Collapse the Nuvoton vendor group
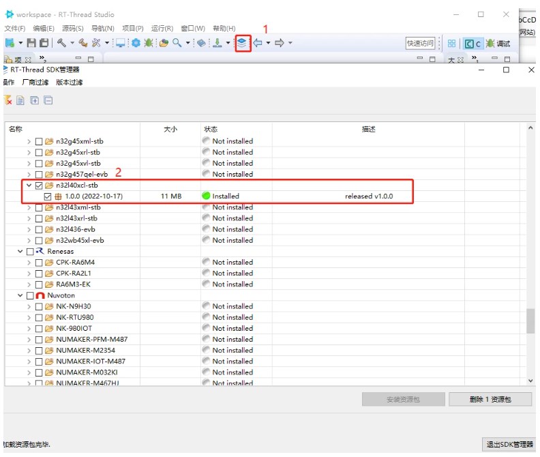Screen dimensions: 540x457 20,295
